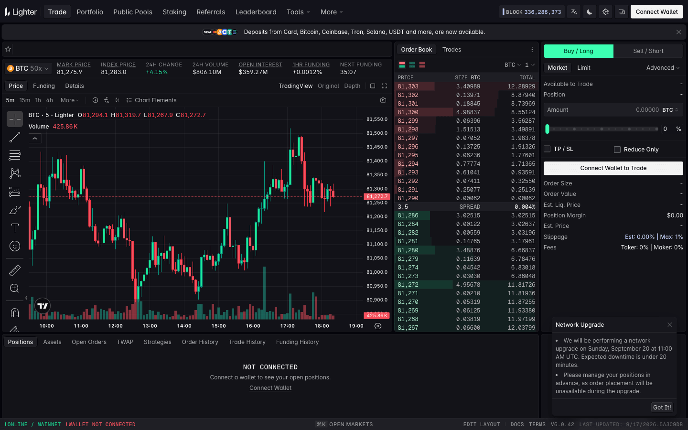Activate the chart zoom-in tool
The image size is (688, 430).
(x=15, y=288)
